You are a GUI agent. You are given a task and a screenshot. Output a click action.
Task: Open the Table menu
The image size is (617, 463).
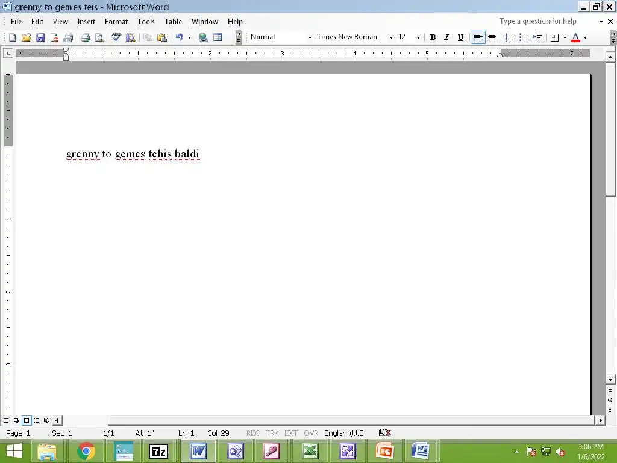(x=173, y=22)
